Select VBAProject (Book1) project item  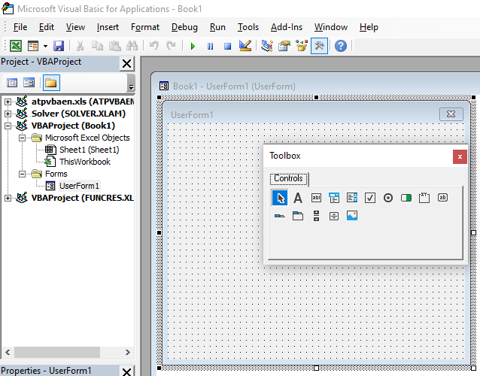point(73,126)
